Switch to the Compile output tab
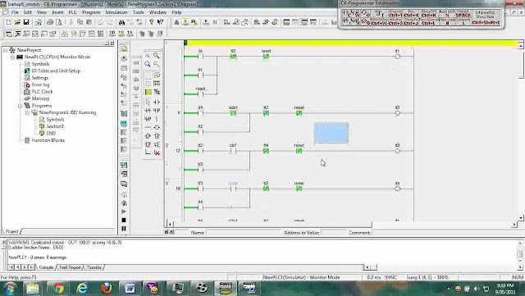525x296 pixels. (x=46, y=267)
